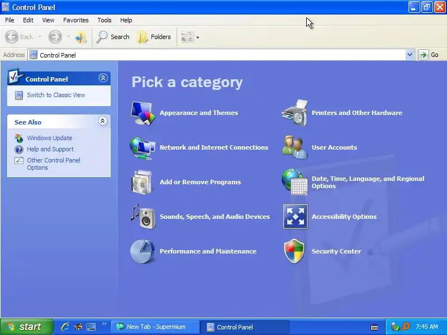Image resolution: width=447 pixels, height=335 pixels.
Task: Click the Other Control Panel Options icon
Action: click(x=19, y=160)
